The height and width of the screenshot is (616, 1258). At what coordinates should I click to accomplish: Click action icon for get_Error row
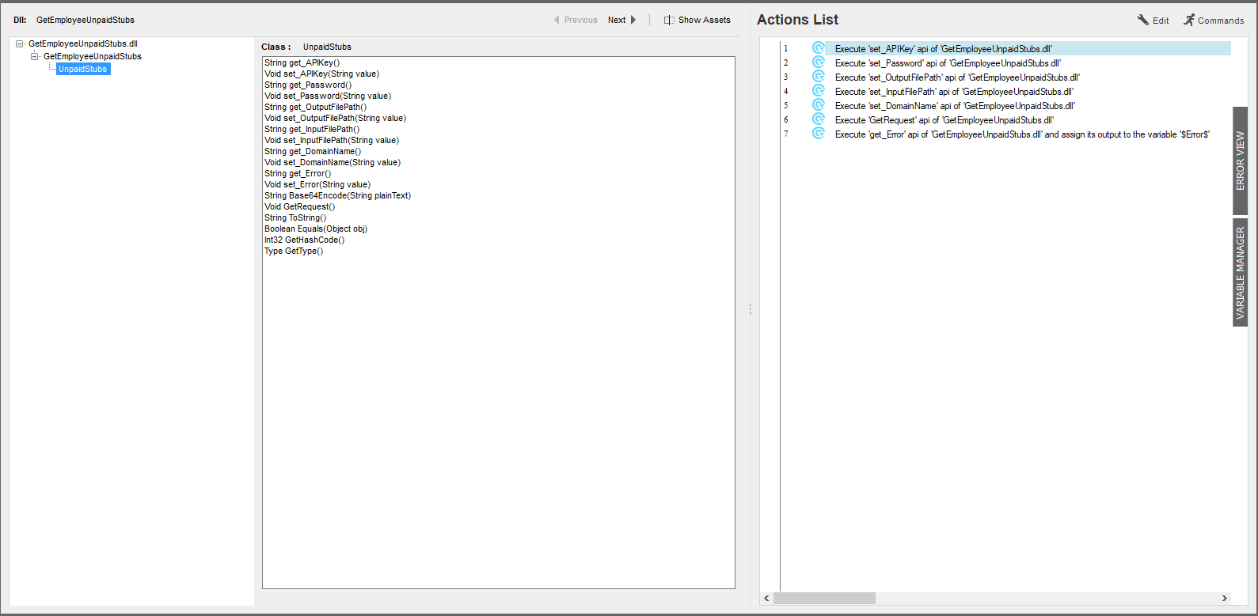pyautogui.click(x=819, y=134)
